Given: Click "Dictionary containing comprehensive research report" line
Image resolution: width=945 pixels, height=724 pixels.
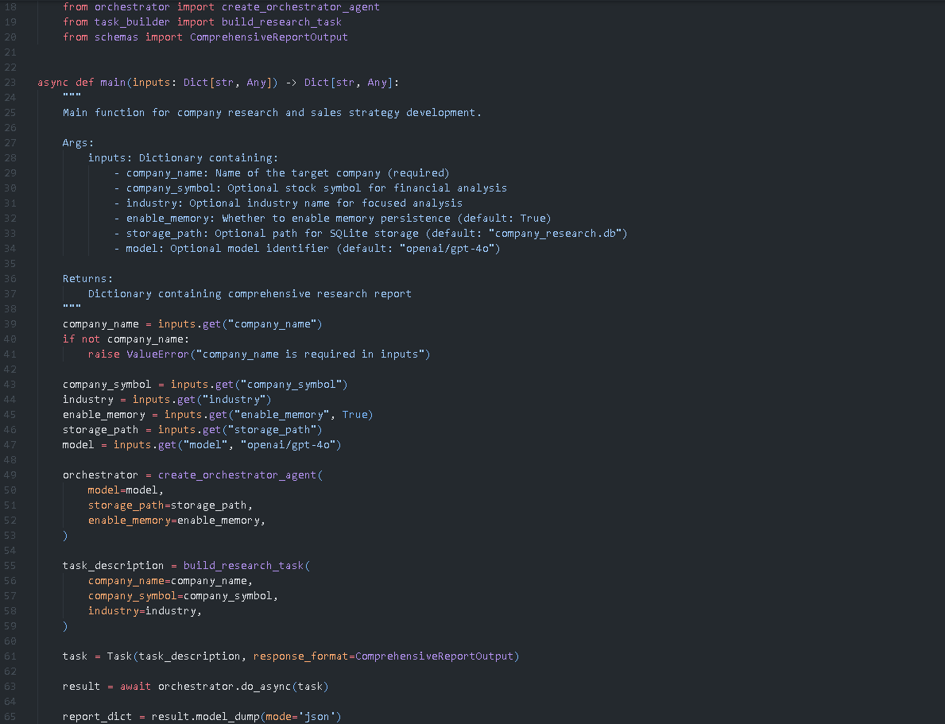Looking at the screenshot, I should [250, 293].
